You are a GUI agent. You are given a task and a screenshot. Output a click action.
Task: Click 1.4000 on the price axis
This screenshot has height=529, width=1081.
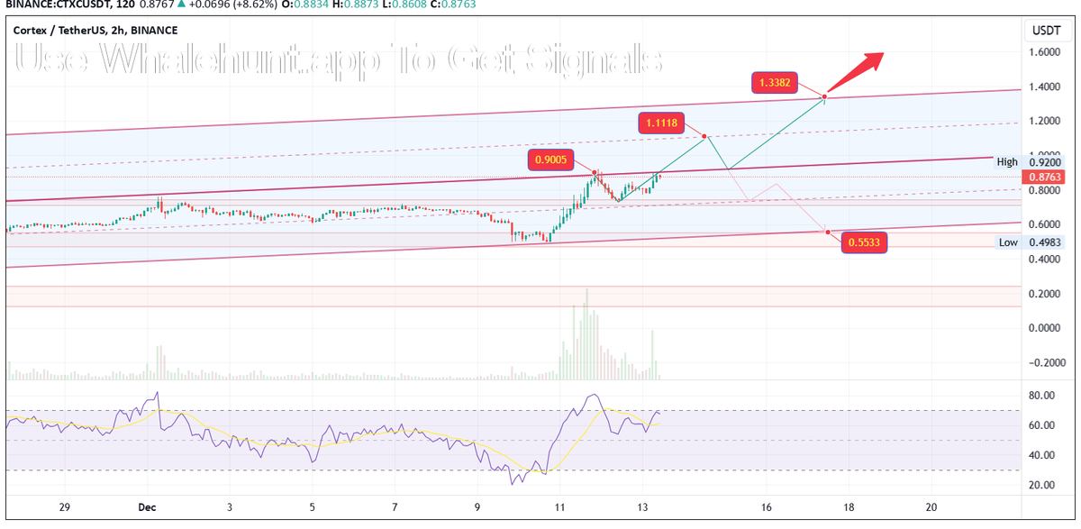point(1045,87)
